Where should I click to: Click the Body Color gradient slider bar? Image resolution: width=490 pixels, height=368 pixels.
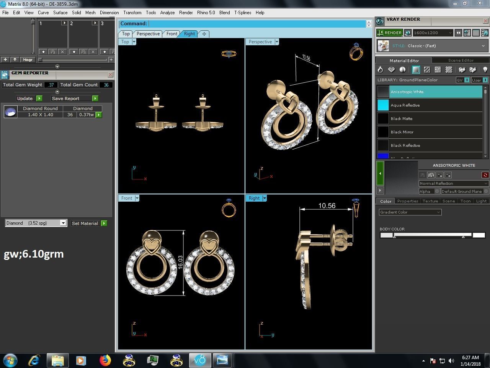(433, 235)
